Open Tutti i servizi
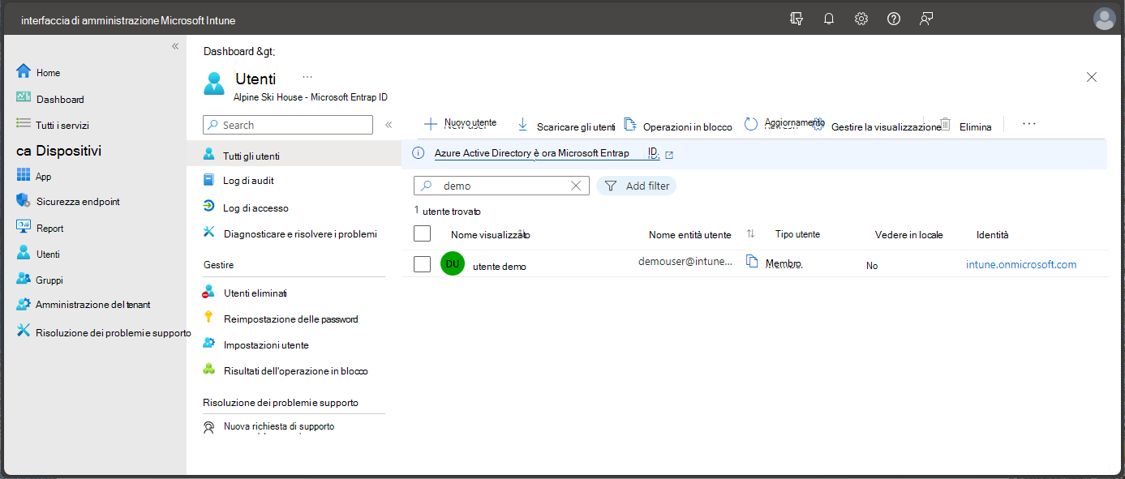1125x479 pixels. 62,125
